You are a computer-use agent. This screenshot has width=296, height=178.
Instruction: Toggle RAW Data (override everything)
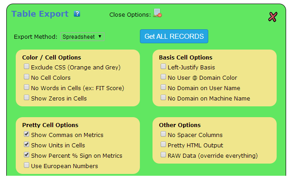tap(163, 155)
